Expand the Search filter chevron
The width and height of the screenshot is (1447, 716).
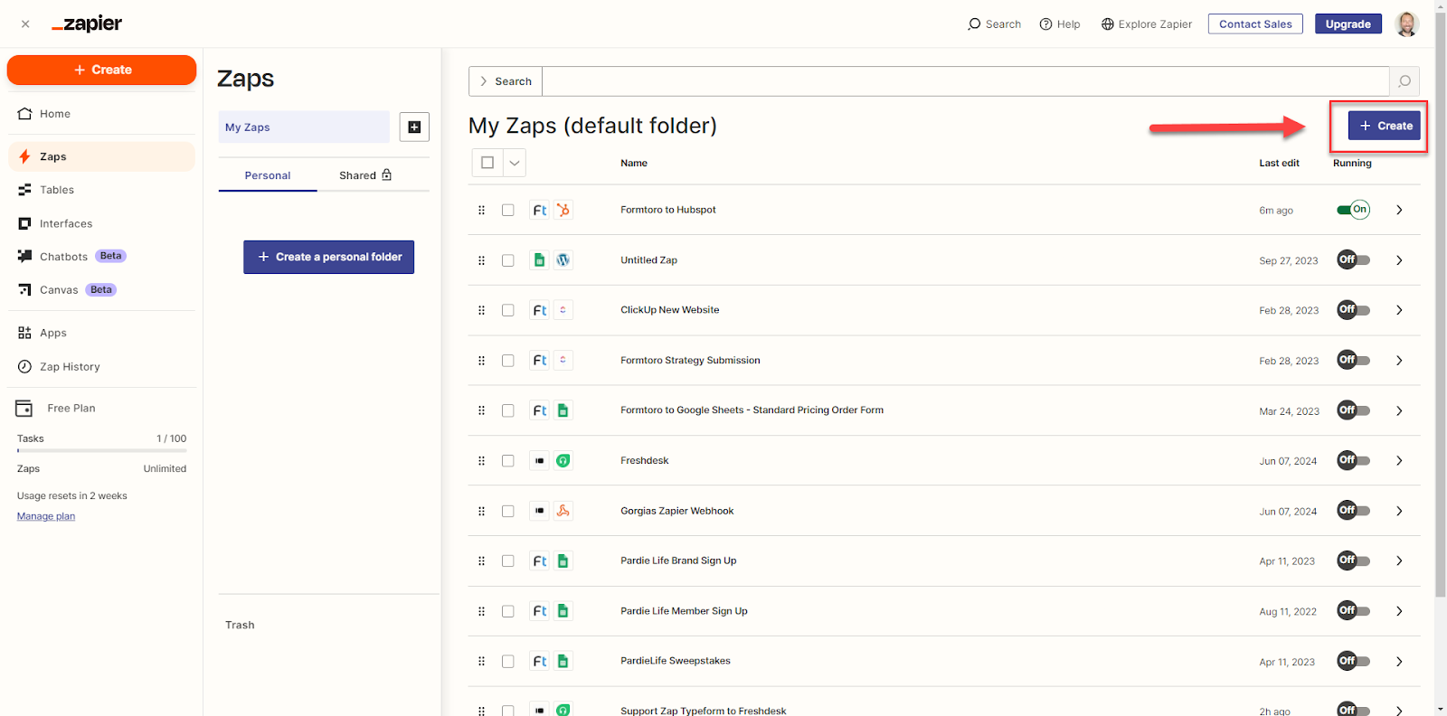484,81
